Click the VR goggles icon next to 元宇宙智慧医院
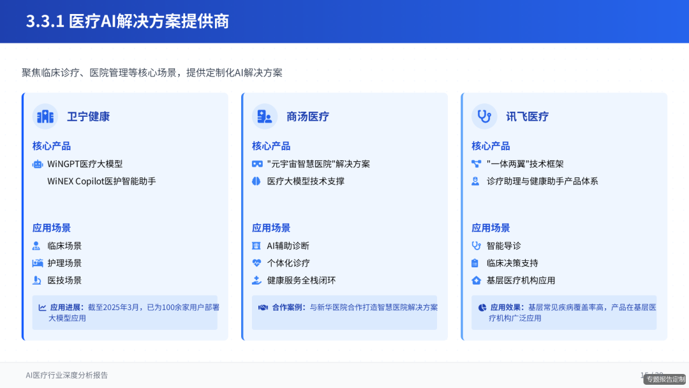 (x=256, y=163)
